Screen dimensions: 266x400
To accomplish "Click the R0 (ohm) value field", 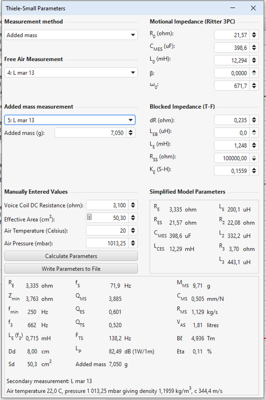I will click(231, 35).
